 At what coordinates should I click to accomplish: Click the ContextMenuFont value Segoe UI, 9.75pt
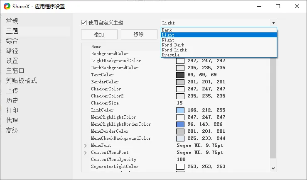coord(200,153)
